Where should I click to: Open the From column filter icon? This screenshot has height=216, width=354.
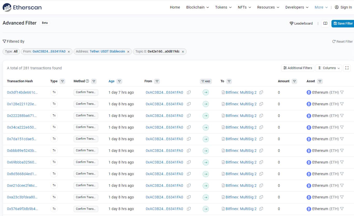click(157, 81)
